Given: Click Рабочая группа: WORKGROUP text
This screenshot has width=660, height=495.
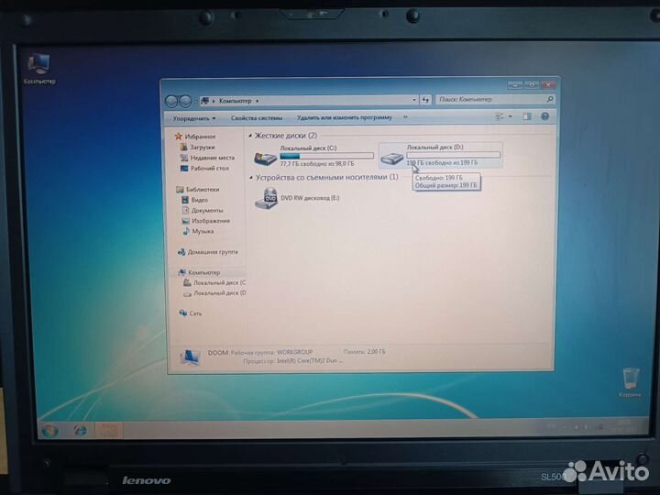Looking at the screenshot, I should tap(272, 352).
